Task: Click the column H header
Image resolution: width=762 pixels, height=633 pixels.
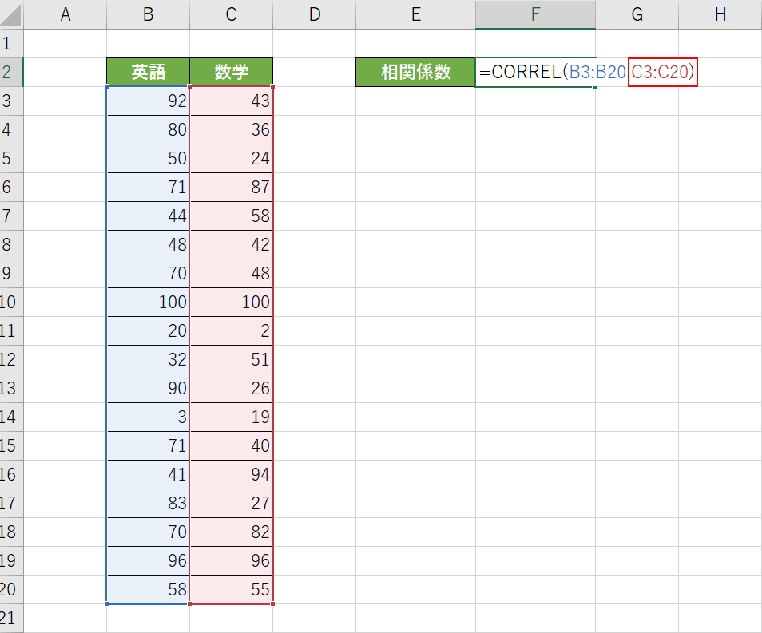Action: [x=720, y=14]
